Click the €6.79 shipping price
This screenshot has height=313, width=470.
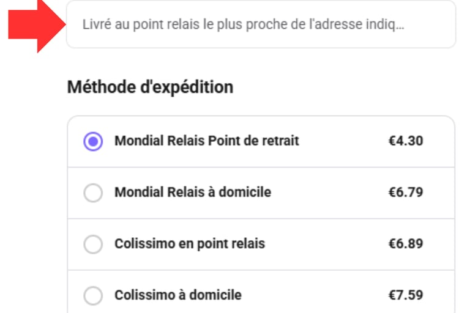click(406, 193)
